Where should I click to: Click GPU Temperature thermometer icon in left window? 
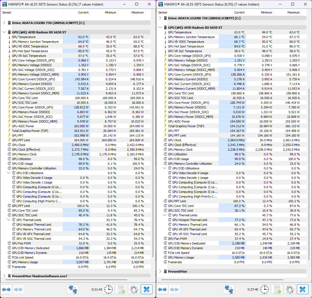pyautogui.click(x=9, y=37)
